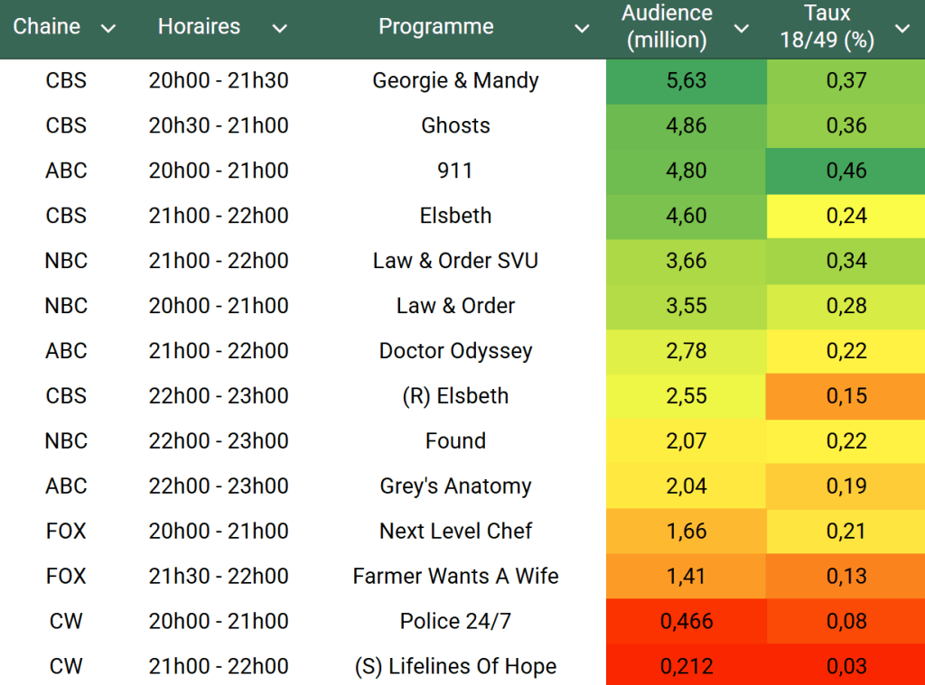Open the Chaine column filter dropdown
This screenshot has height=685, width=925.
click(108, 28)
